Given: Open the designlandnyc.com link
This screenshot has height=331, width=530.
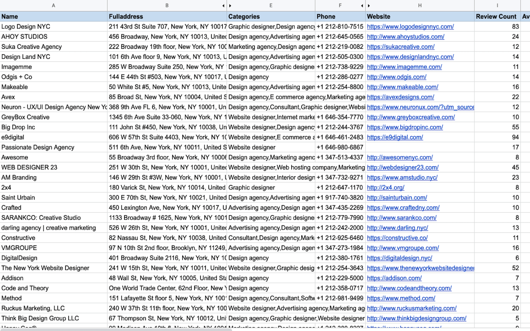Looking at the screenshot, I should 410,57.
